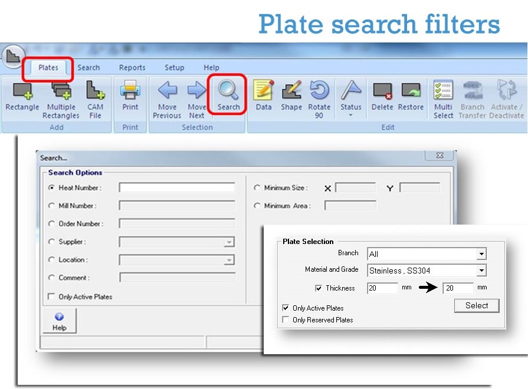
Task: Expand the Location dropdown
Action: click(x=229, y=260)
